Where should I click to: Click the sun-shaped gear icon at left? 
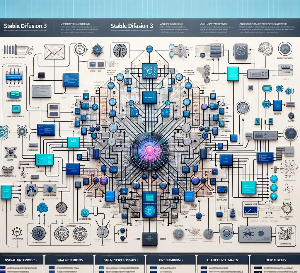pyautogui.click(x=22, y=131)
